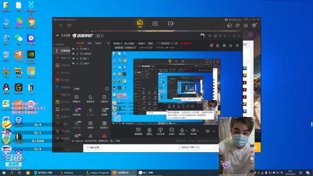Open speaker options arrow
313x176 pixels.
click(198, 131)
